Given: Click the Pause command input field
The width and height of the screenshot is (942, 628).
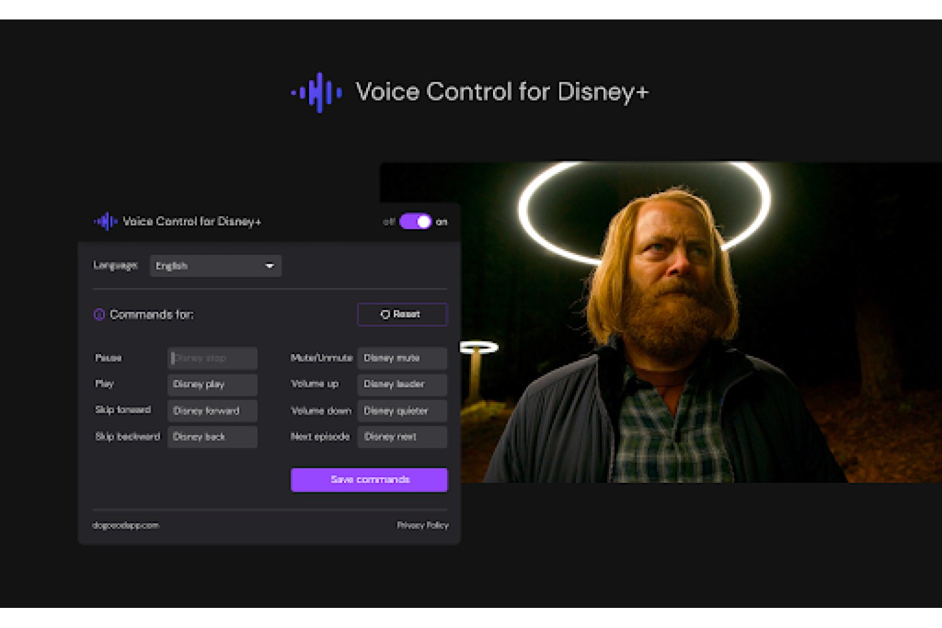Looking at the screenshot, I should (212, 358).
